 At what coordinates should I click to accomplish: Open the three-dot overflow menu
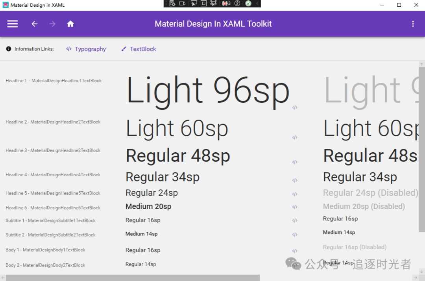[x=413, y=24]
